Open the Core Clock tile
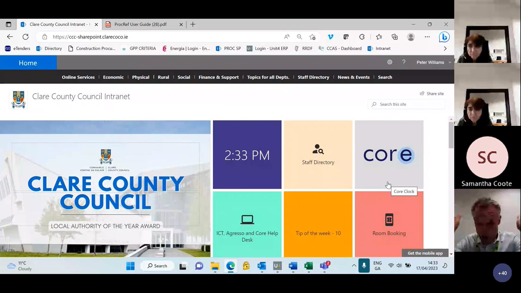Screen dimensions: 521x293 point(389,155)
